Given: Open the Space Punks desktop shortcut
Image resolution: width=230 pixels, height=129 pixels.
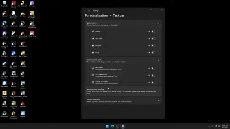Looking at the screenshot, I should pyautogui.click(x=23, y=54).
